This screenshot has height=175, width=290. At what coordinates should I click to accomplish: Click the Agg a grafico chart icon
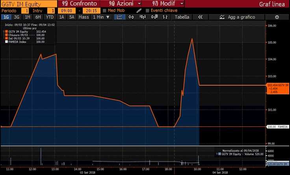tap(222, 17)
